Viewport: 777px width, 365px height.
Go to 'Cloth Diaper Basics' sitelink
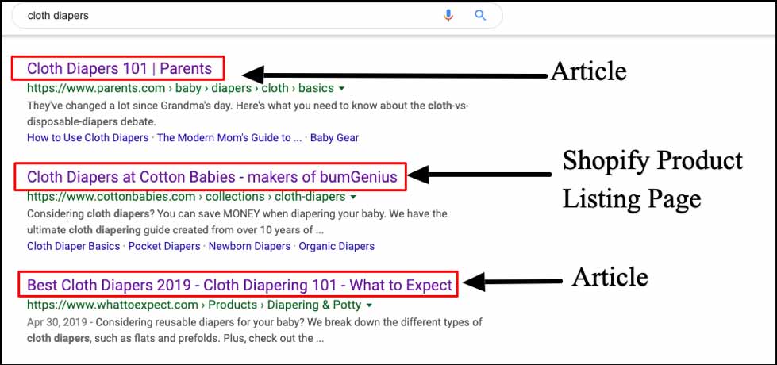pos(74,246)
